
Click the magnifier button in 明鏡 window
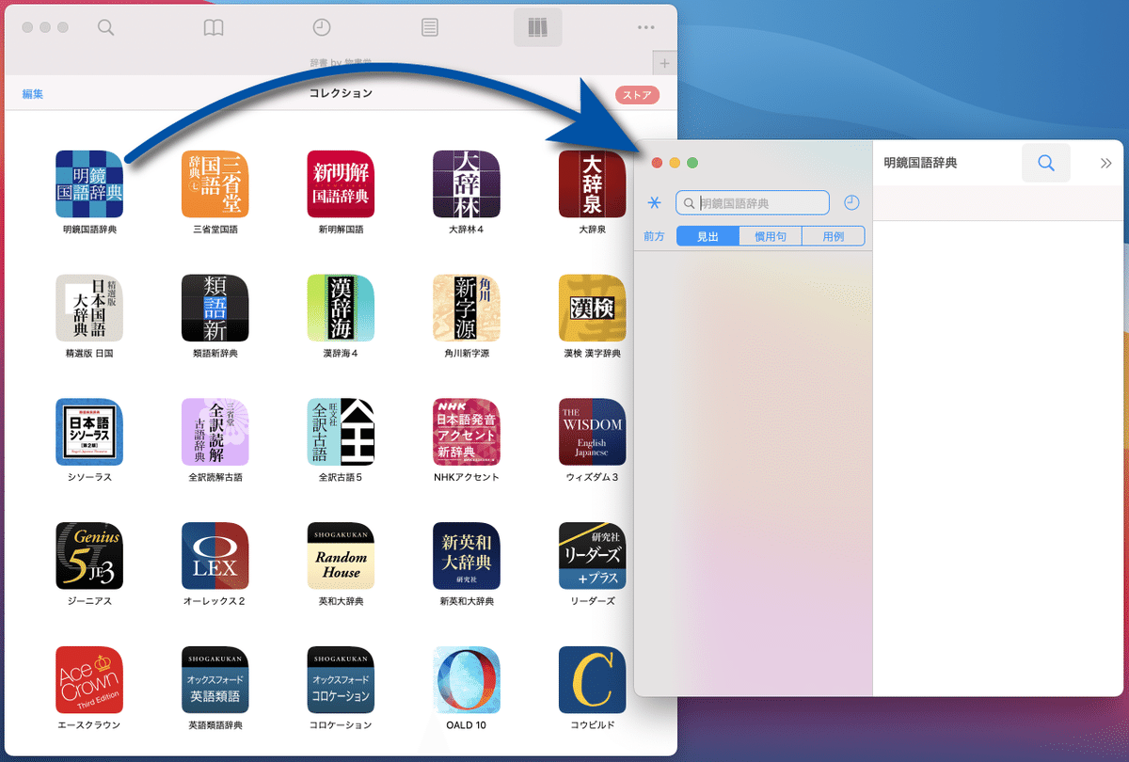(1046, 163)
